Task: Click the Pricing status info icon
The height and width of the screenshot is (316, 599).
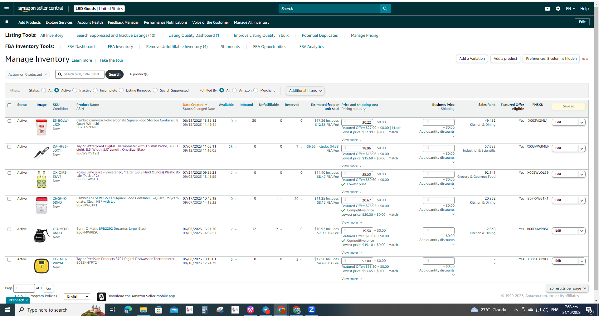Action: coord(364,110)
